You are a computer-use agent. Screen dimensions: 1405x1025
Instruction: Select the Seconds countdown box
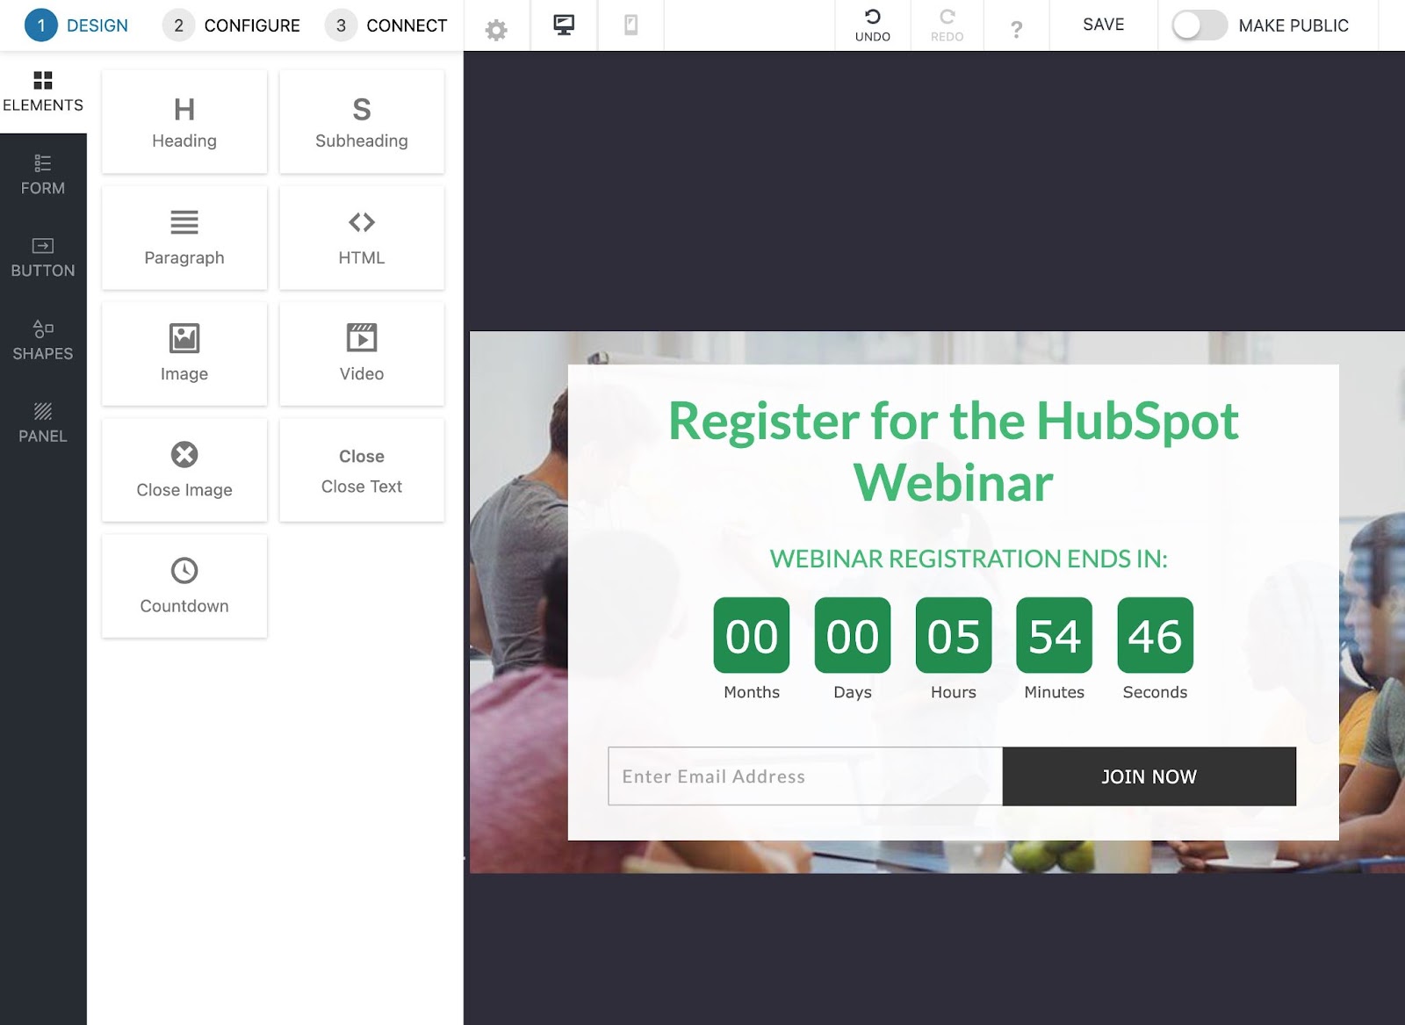click(x=1155, y=635)
